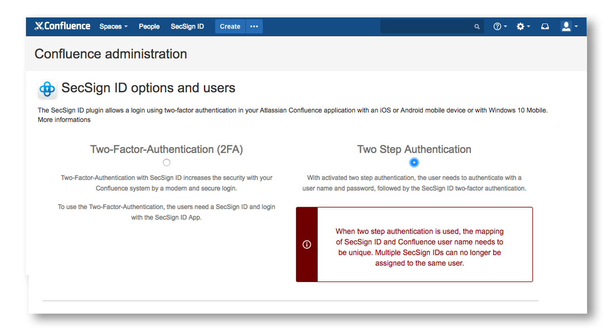Open the search magnifier icon
The height and width of the screenshot is (332, 613).
(x=476, y=26)
